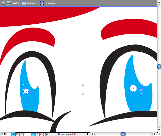Click the white highlight circle in right eye

tap(133, 88)
